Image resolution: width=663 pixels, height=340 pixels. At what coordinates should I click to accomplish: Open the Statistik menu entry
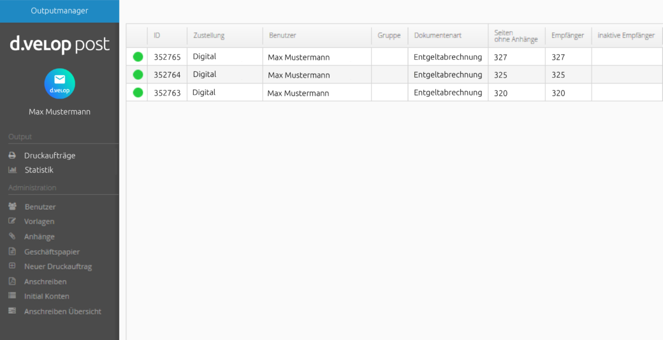39,170
